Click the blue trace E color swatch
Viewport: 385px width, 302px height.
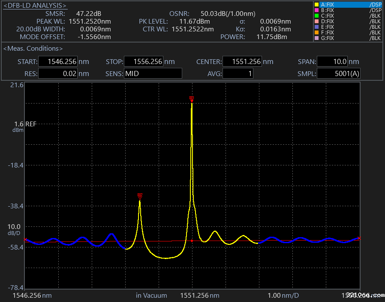pyautogui.click(x=317, y=27)
